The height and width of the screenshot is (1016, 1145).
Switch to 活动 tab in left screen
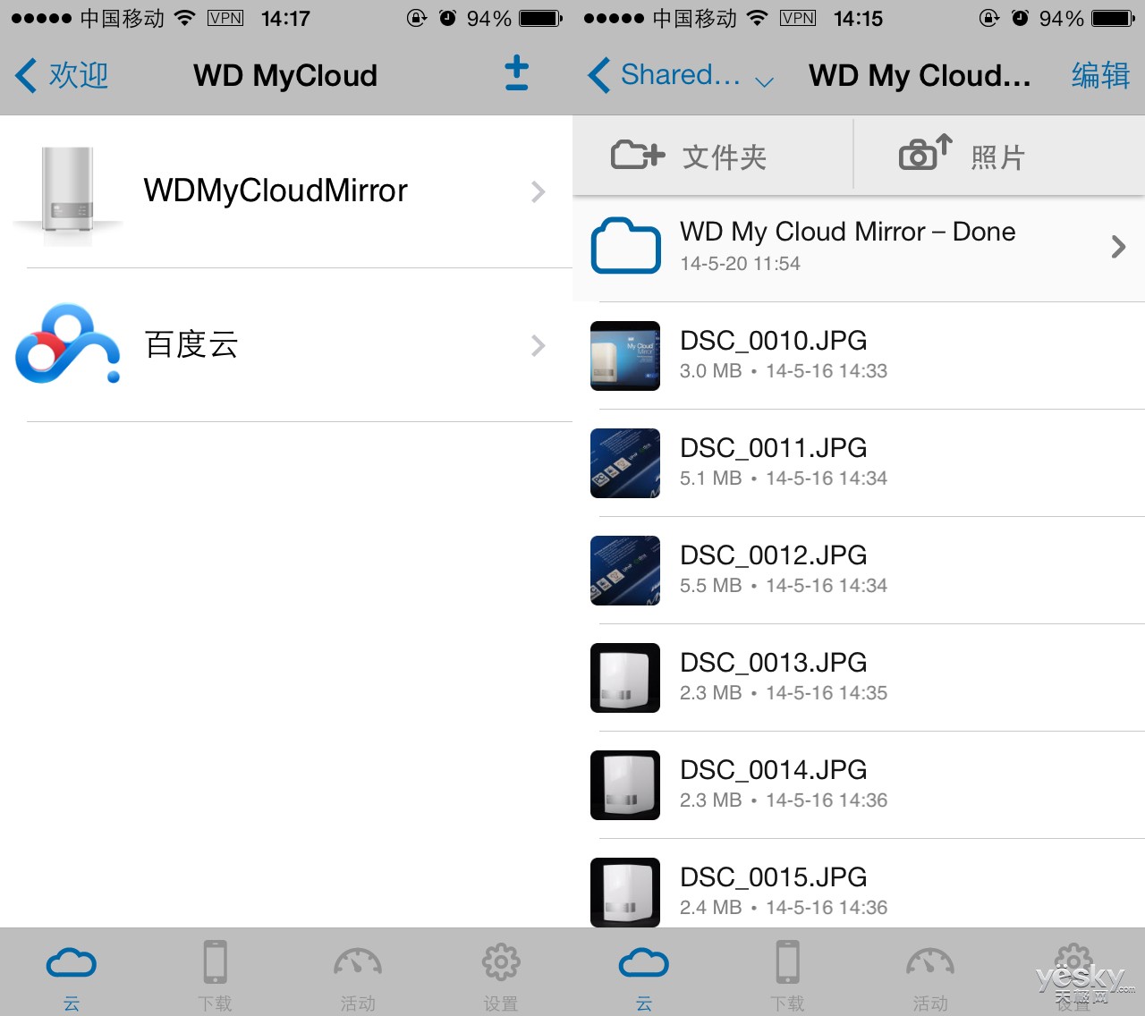358,976
